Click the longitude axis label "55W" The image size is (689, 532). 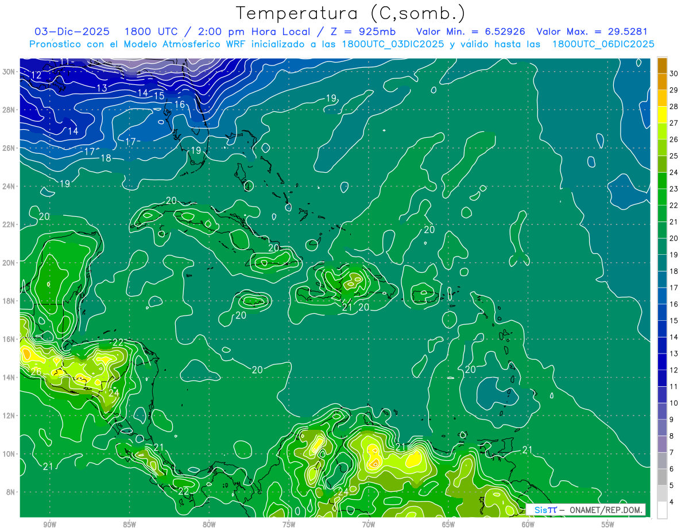[608, 525]
